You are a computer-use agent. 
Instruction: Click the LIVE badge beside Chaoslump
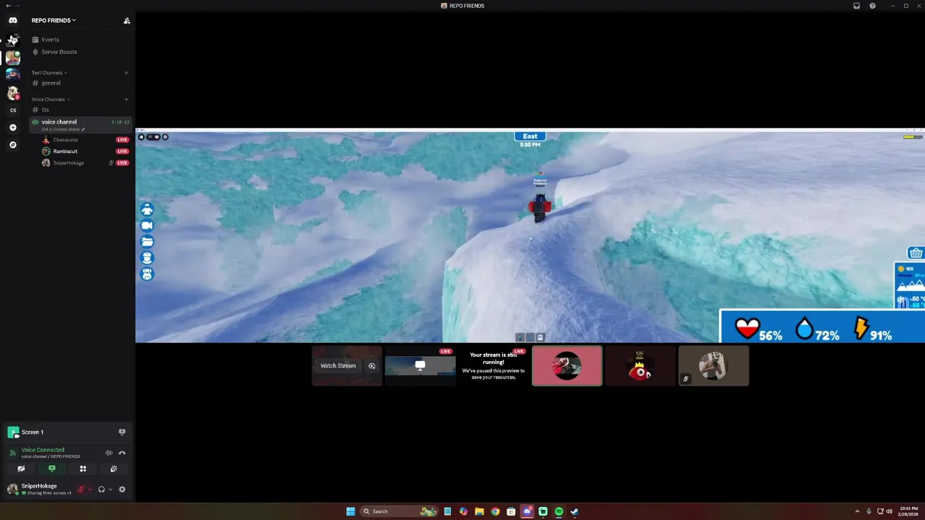tap(122, 140)
